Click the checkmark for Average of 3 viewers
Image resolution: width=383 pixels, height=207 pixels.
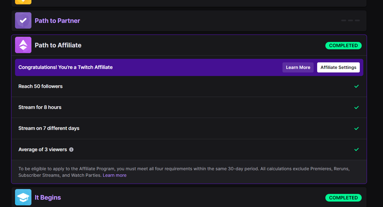point(356,150)
